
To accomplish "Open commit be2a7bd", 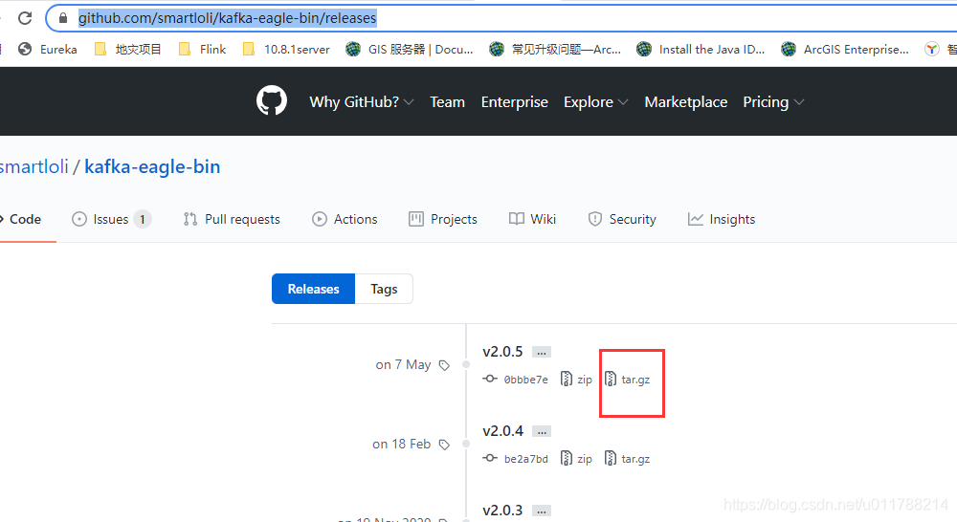I will pyautogui.click(x=525, y=459).
